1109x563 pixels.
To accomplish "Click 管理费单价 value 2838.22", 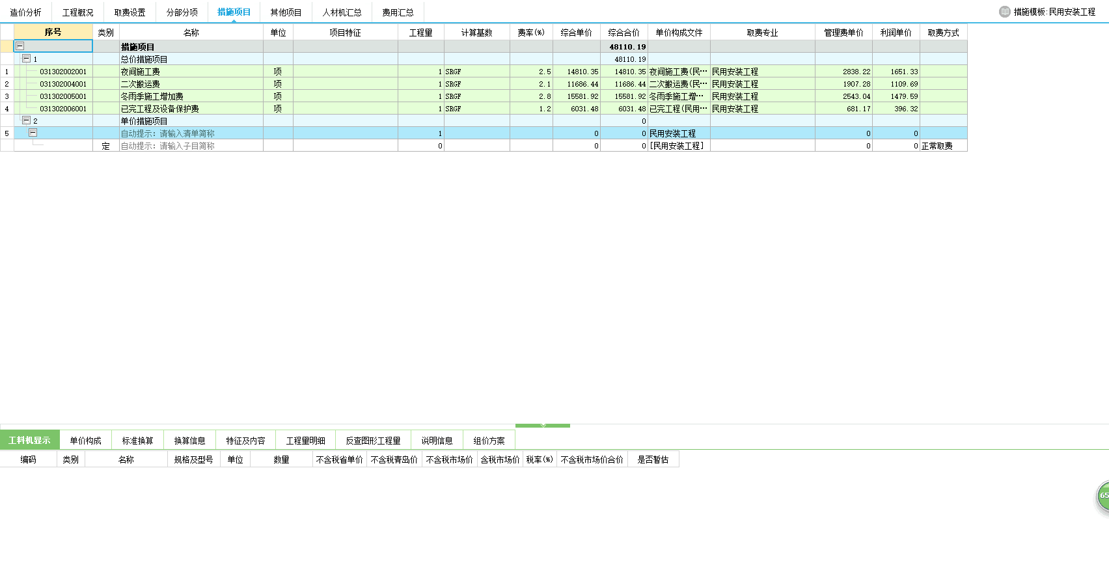I will click(844, 72).
